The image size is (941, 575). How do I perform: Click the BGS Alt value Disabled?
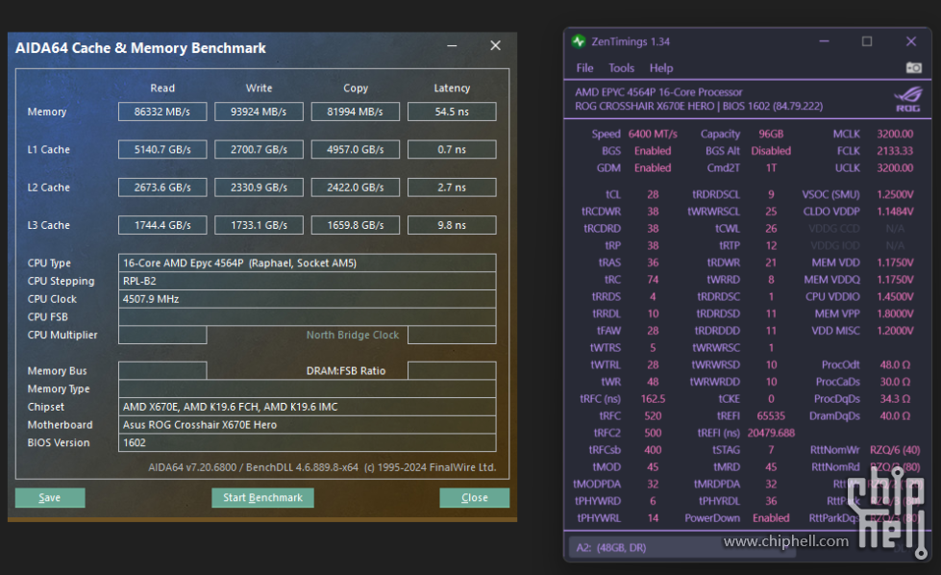click(771, 151)
